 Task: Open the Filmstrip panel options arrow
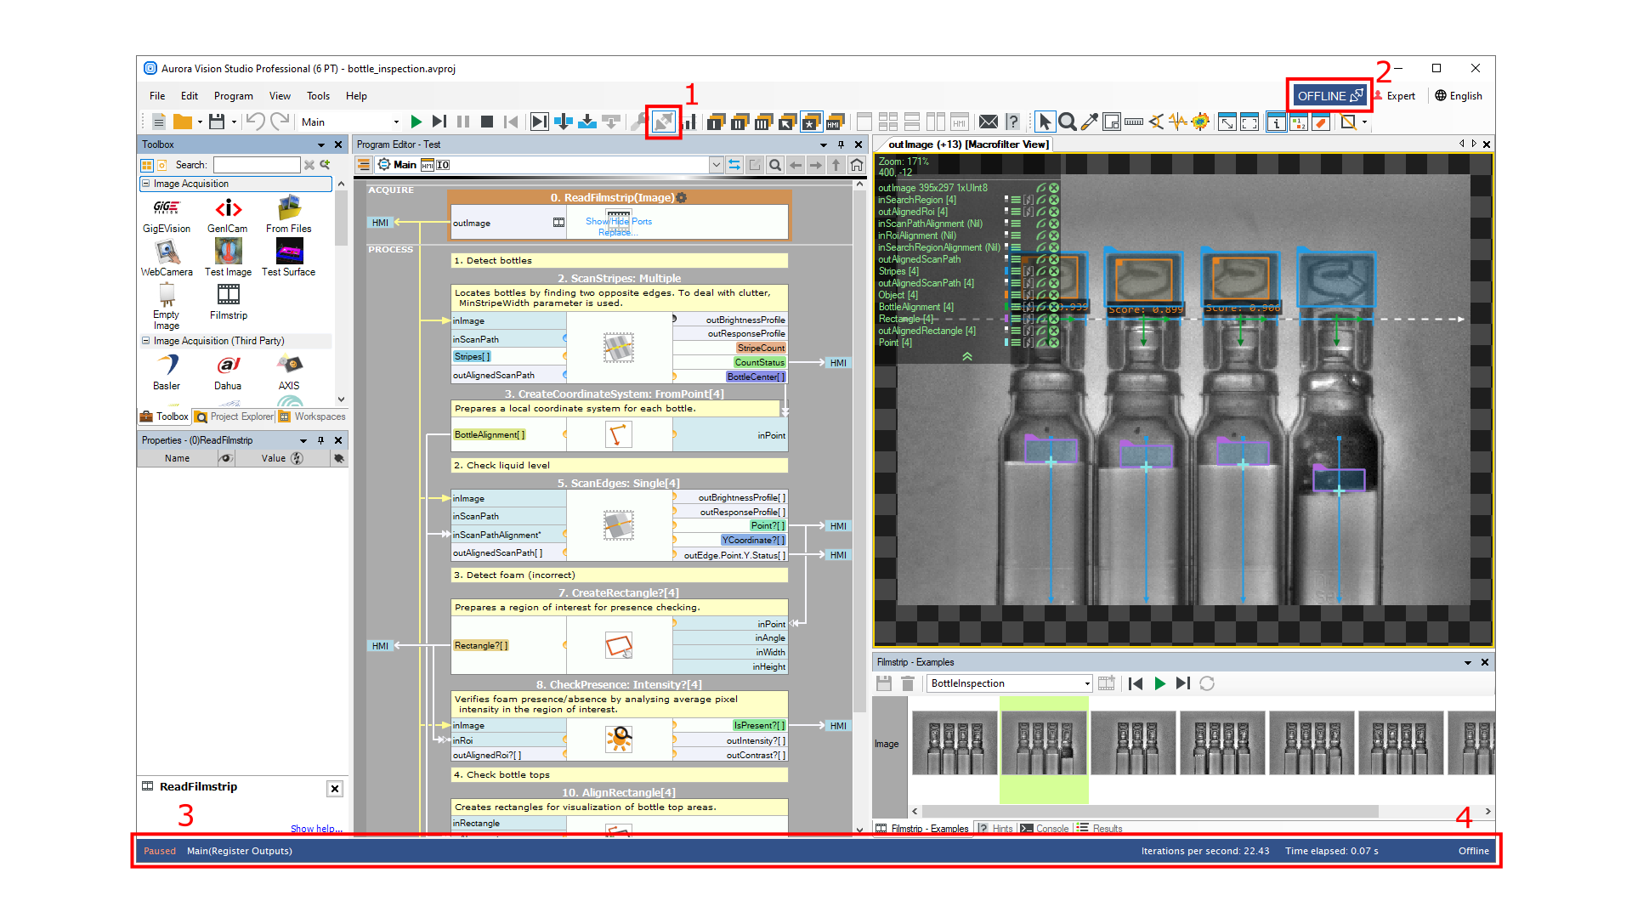click(x=1467, y=662)
